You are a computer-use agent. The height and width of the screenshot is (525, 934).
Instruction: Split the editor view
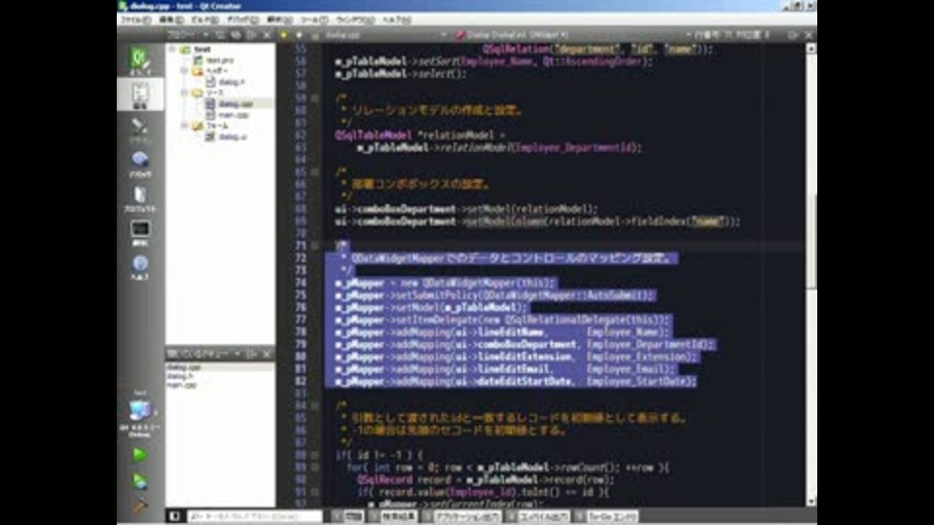[793, 35]
